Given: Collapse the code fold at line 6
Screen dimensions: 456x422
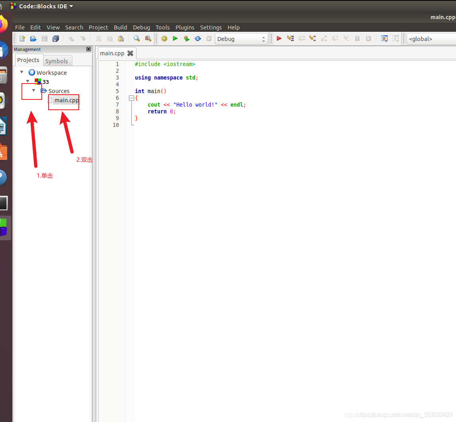Looking at the screenshot, I should [x=131, y=98].
